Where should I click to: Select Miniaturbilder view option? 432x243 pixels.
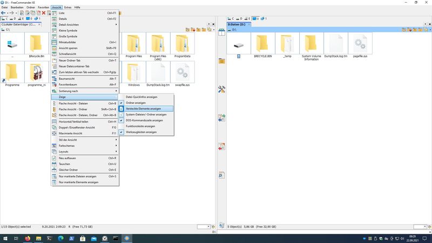pyautogui.click(x=85, y=42)
